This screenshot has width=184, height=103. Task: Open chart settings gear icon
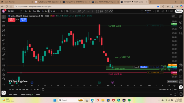pos(163,11)
